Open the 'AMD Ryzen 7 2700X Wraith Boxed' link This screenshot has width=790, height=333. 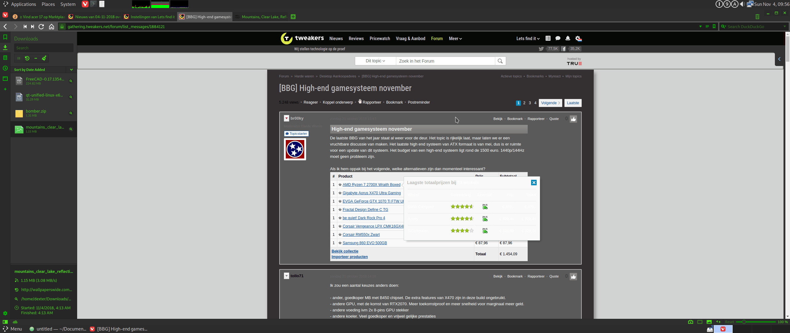[x=371, y=185]
